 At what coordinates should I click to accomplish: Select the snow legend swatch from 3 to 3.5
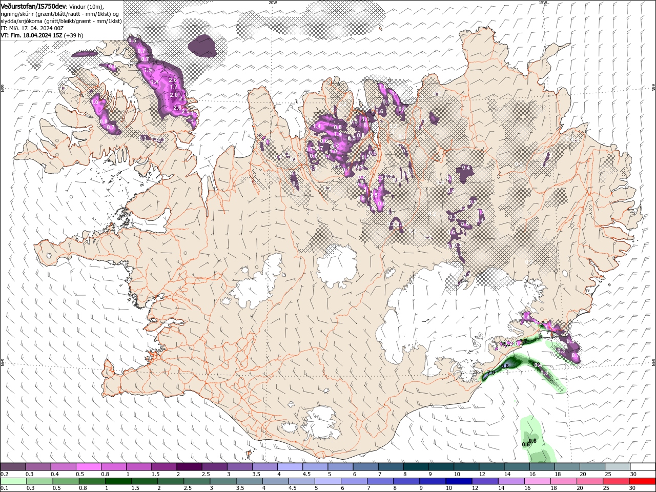pyautogui.click(x=240, y=467)
